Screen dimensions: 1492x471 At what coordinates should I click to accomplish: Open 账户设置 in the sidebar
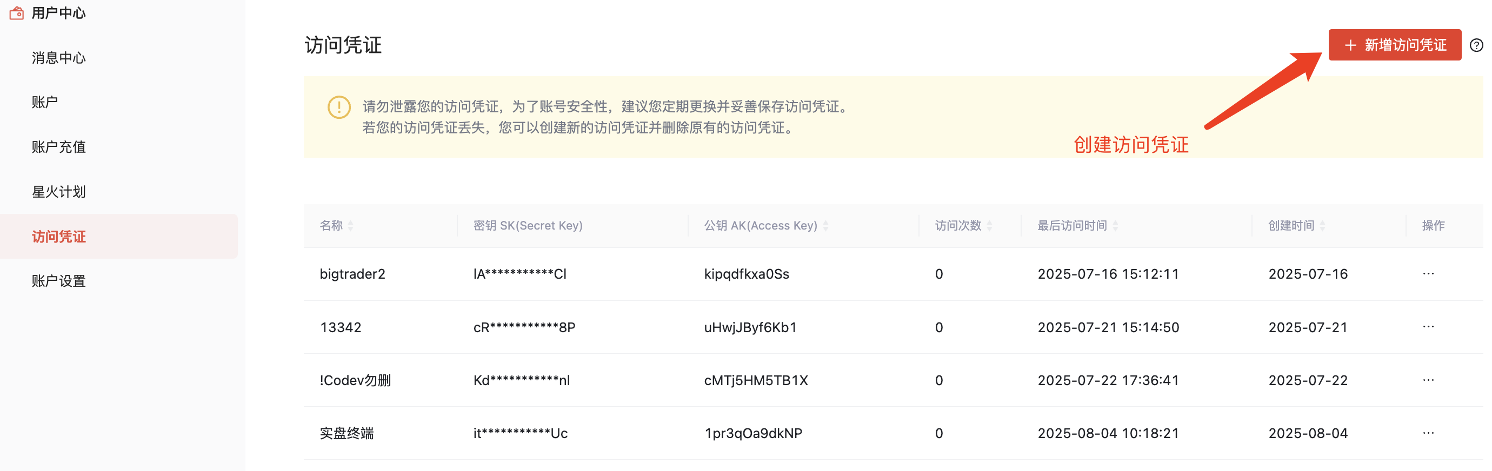tap(58, 281)
